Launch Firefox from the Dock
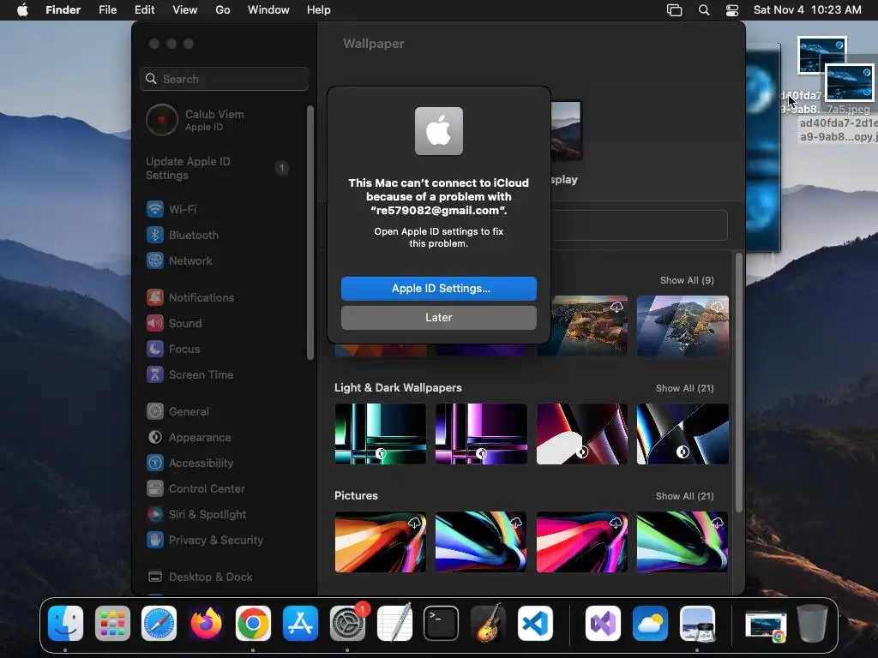 tap(206, 624)
